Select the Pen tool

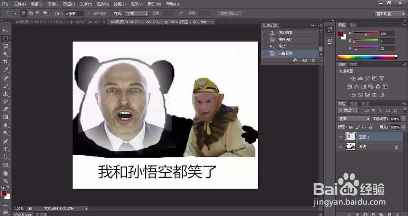pos(5,141)
